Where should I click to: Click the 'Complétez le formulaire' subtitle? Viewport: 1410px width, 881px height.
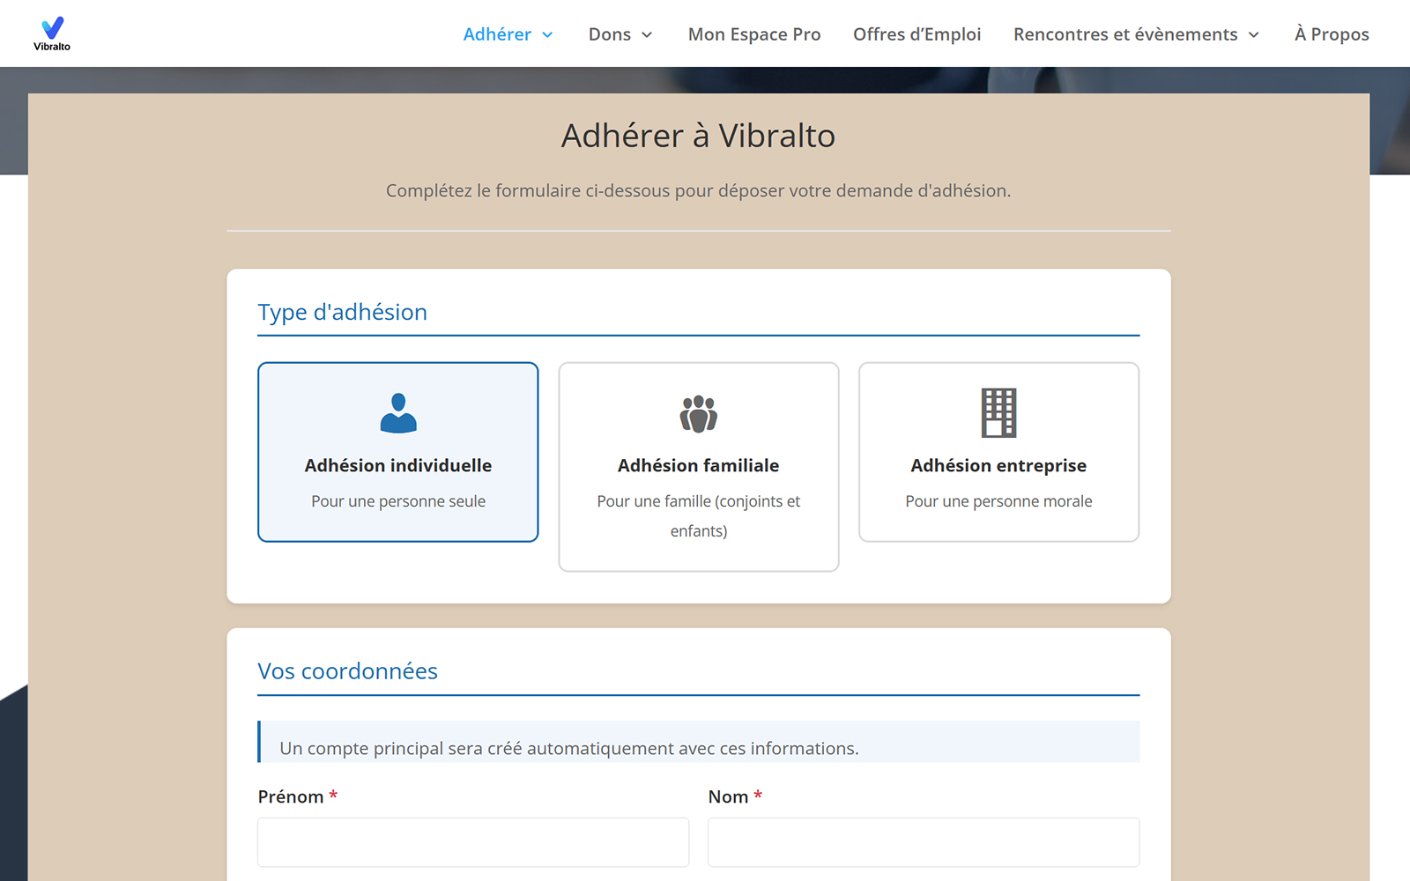pyautogui.click(x=698, y=190)
